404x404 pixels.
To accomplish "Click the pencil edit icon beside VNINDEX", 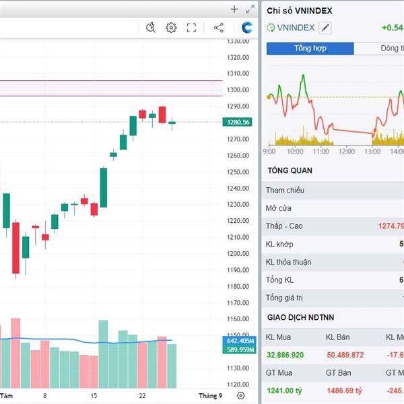I will pyautogui.click(x=325, y=28).
